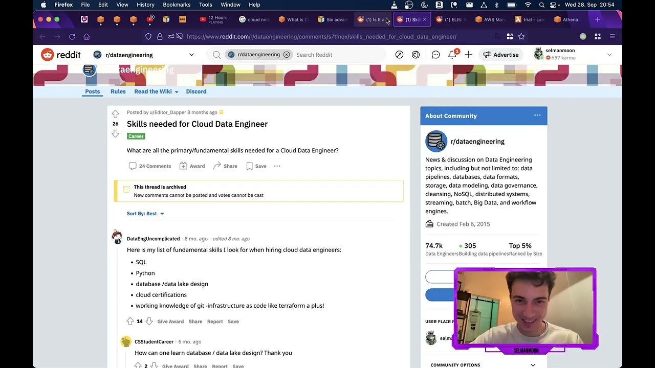The width and height of the screenshot is (655, 368).
Task: Open Firefox hamburger application menu
Action: click(612, 37)
